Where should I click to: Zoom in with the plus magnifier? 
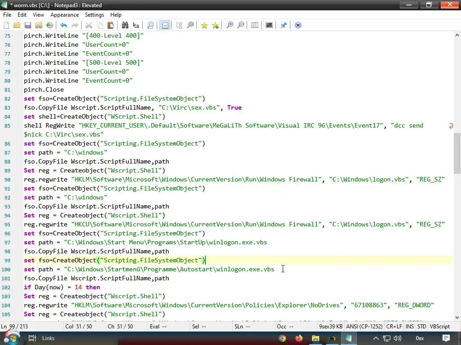point(230,25)
